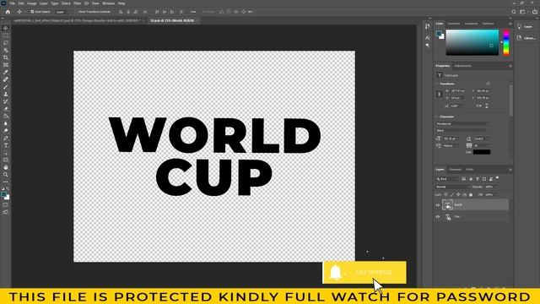Select the Dodge tool

6,131
